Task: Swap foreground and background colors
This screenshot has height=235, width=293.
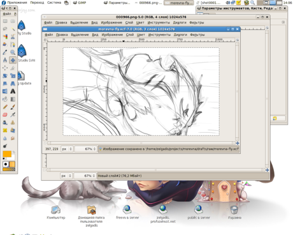Action: click(x=13, y=152)
